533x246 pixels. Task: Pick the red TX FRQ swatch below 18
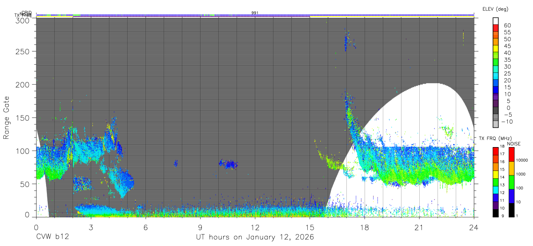(x=495, y=151)
